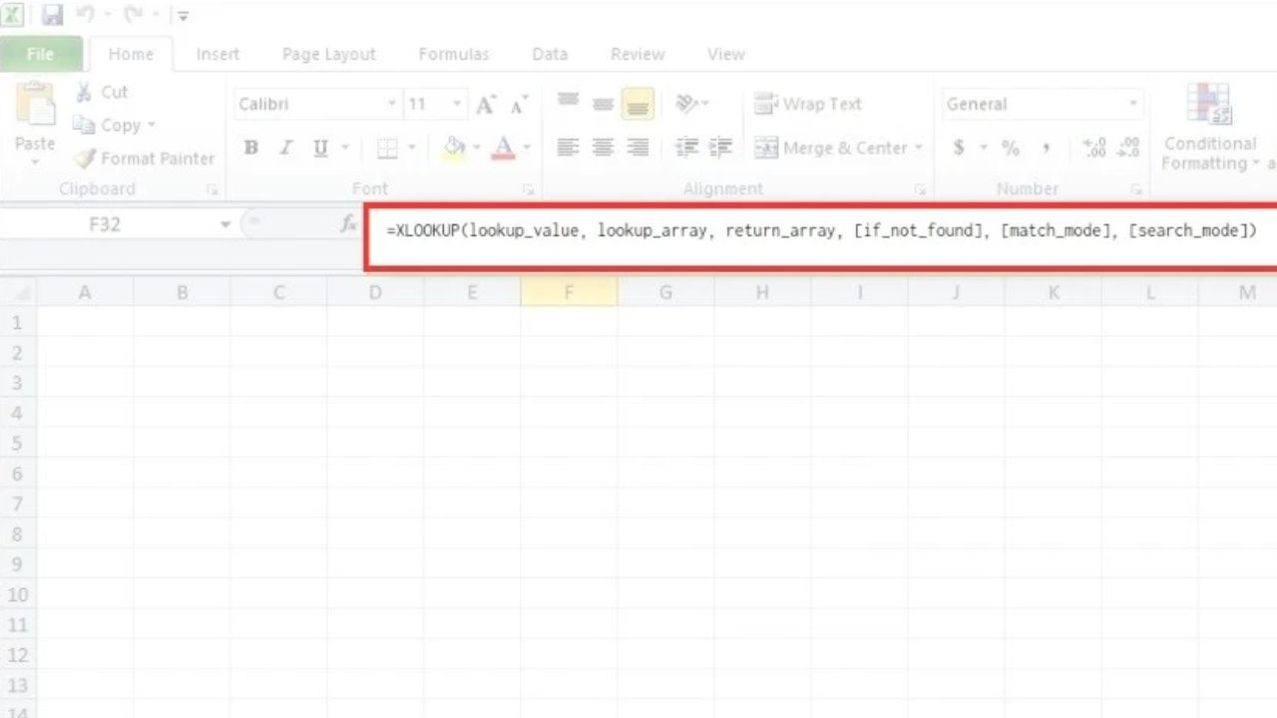The height and width of the screenshot is (718, 1277).
Task: Open the Name Box dropdown arrow
Action: click(x=225, y=224)
